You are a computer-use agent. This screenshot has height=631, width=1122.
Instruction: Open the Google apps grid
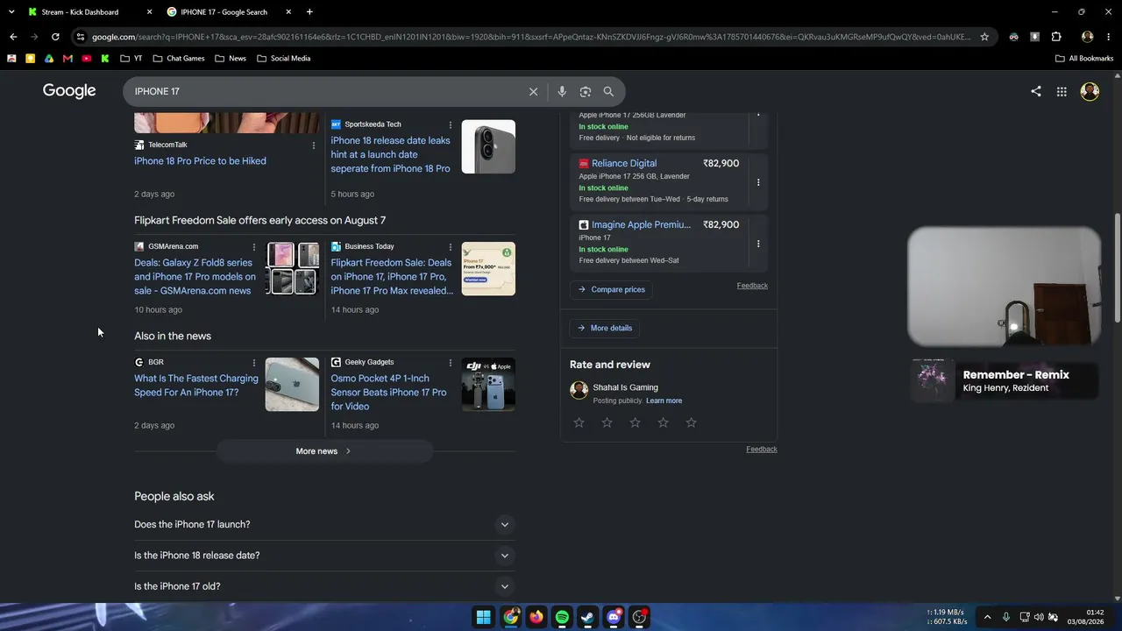pos(1062,91)
